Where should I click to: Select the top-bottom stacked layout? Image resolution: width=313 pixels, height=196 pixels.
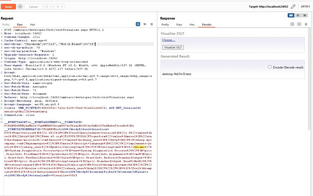point(298,15)
